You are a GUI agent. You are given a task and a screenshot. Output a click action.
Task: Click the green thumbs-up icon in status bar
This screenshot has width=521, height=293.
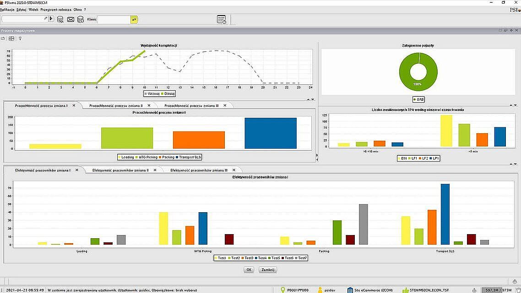point(405,290)
